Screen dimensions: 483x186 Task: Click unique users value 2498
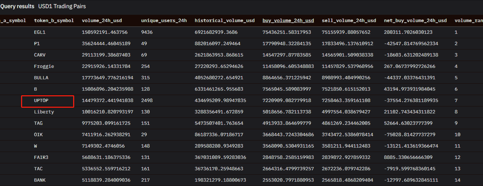(147, 101)
